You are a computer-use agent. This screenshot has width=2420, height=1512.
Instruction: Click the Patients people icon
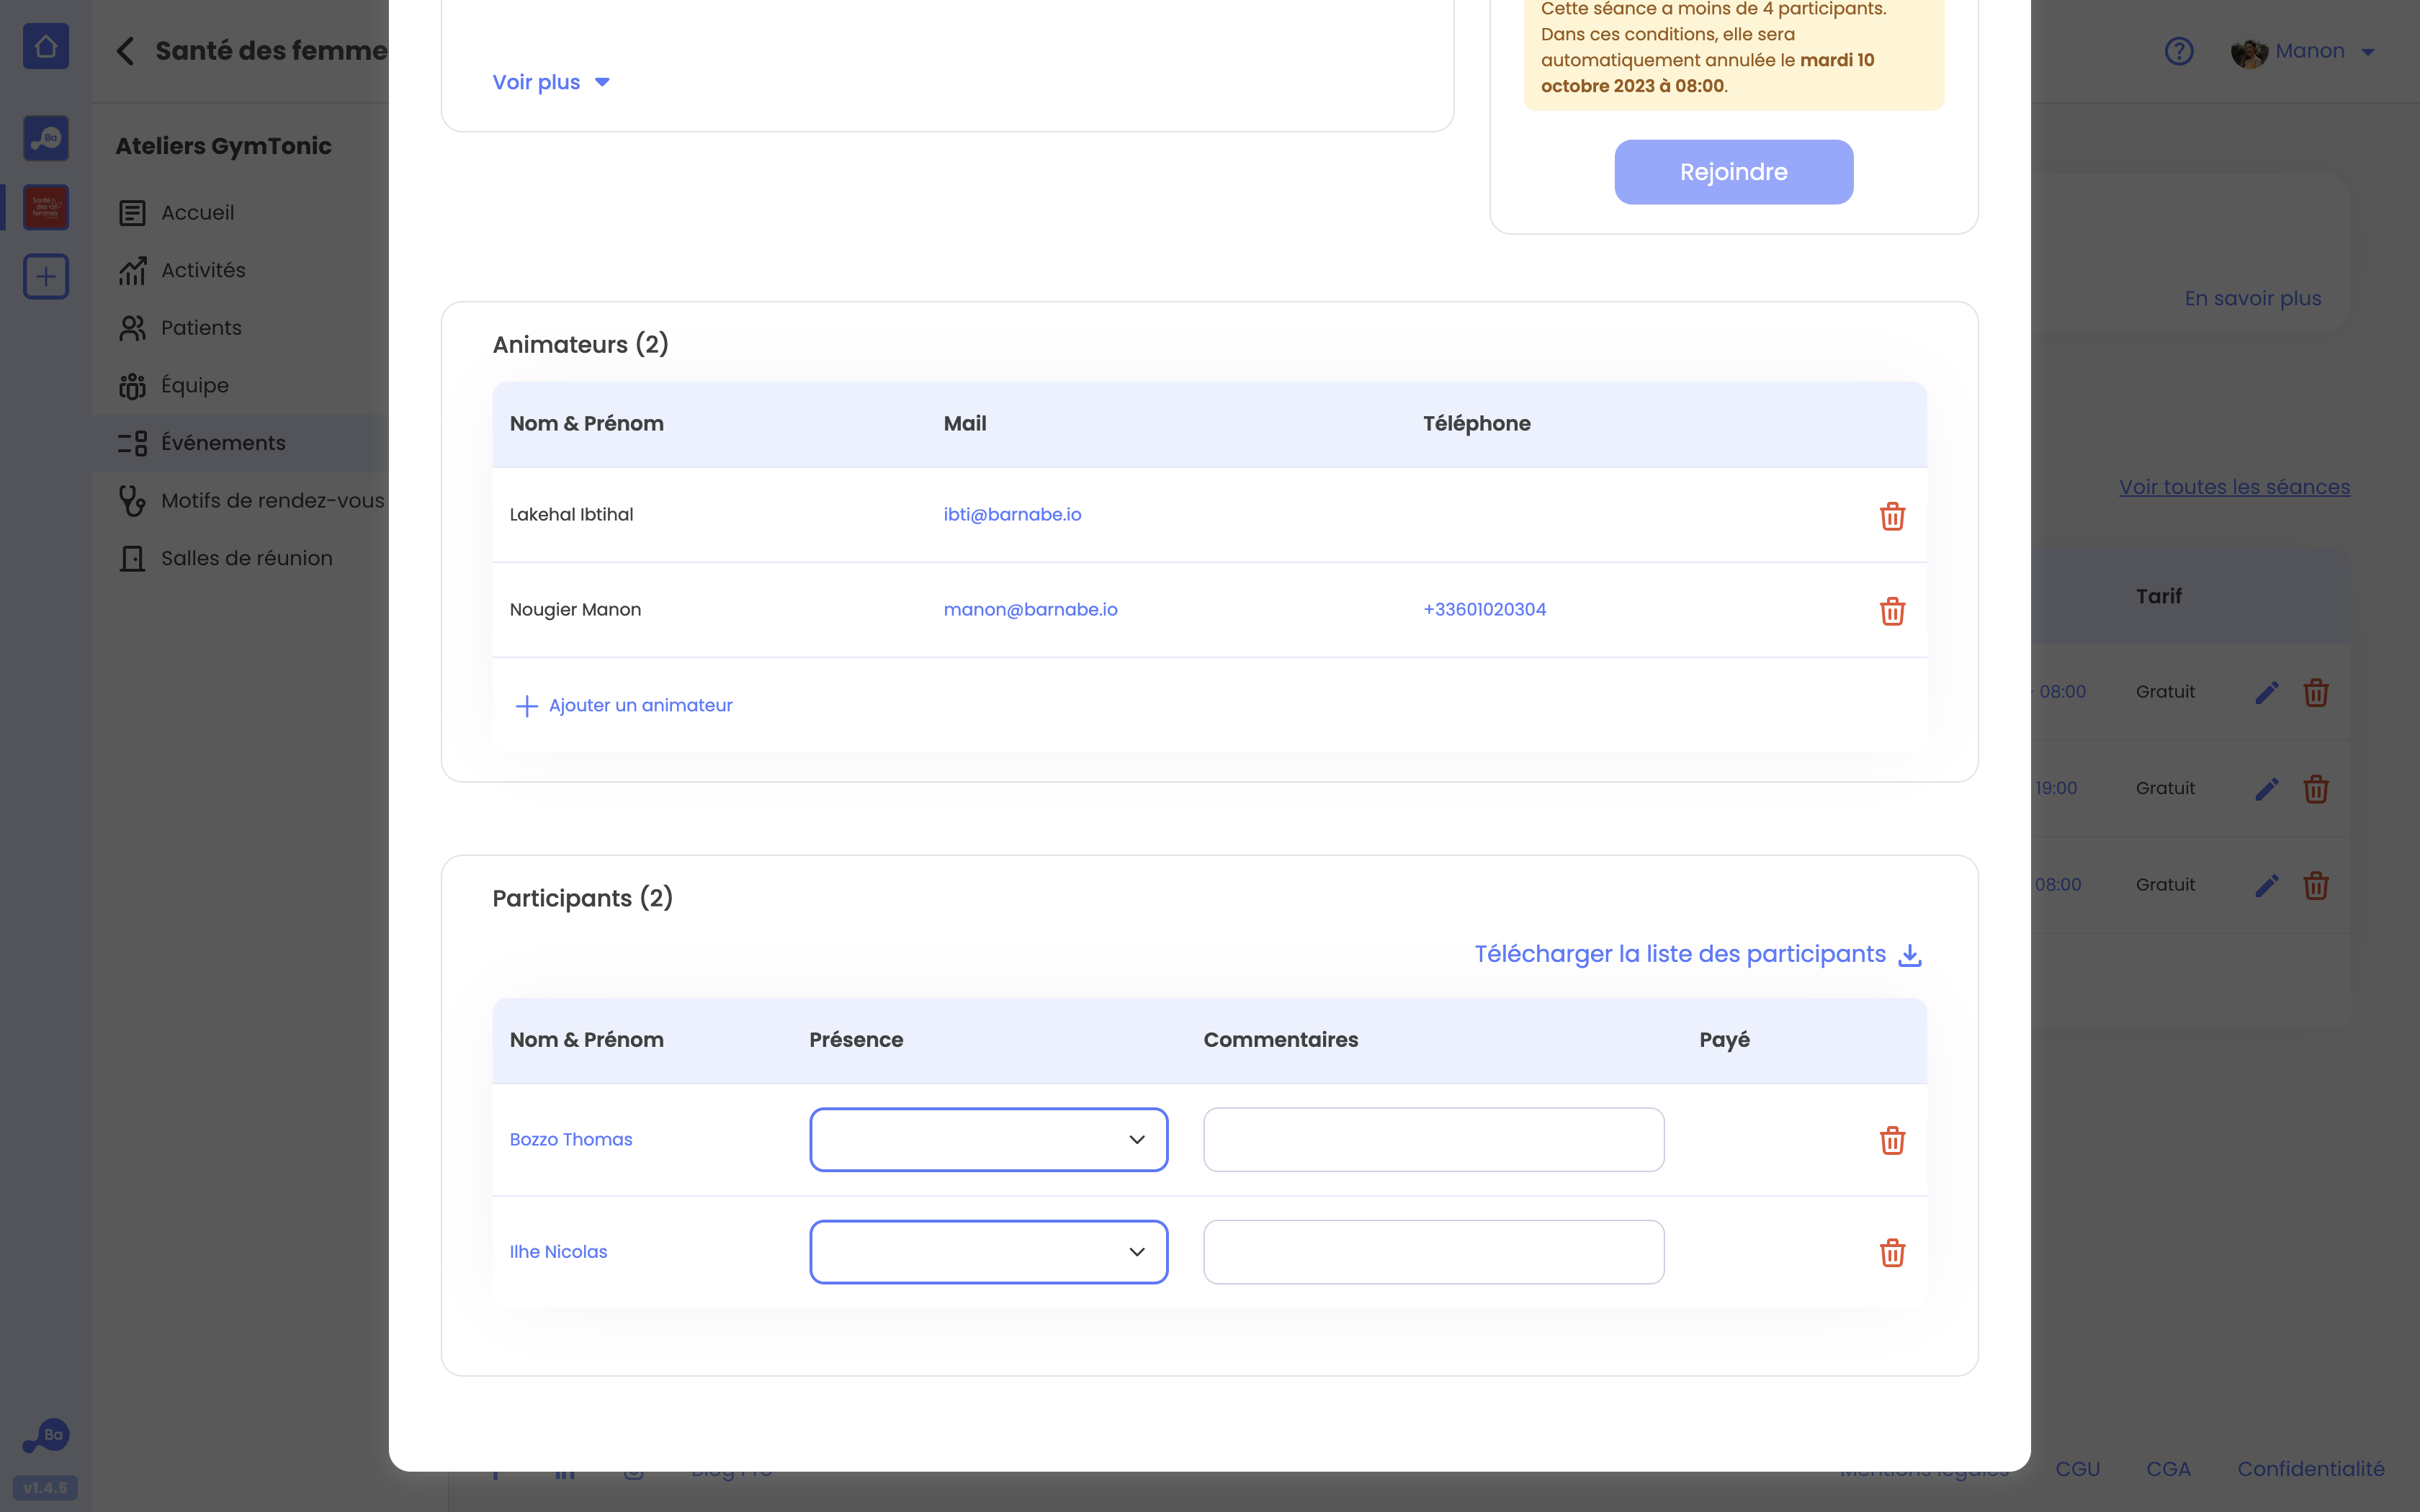(x=132, y=328)
